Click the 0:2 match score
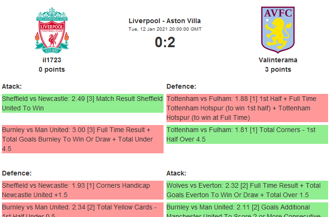This screenshot has height=217, width=330. (x=165, y=42)
